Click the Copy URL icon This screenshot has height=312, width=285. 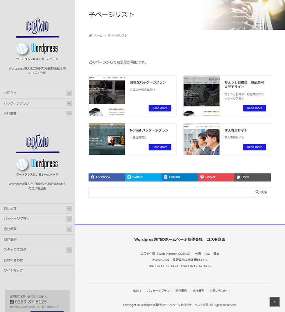pyautogui.click(x=238, y=177)
